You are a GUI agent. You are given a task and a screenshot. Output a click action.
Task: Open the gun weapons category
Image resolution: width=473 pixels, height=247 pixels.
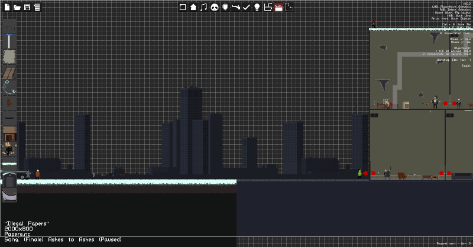(235, 7)
